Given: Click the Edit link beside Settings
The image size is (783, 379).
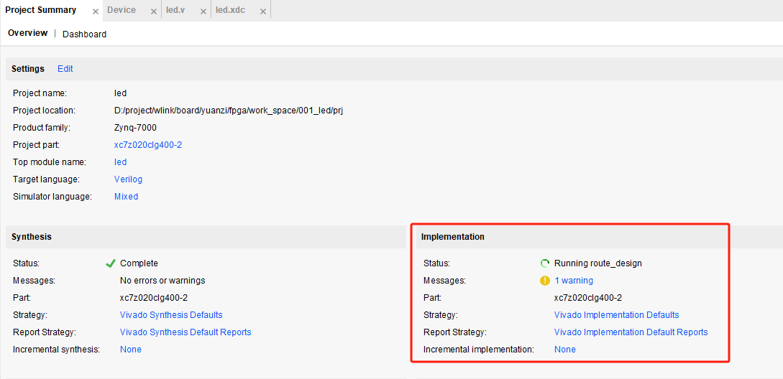Looking at the screenshot, I should click(65, 69).
